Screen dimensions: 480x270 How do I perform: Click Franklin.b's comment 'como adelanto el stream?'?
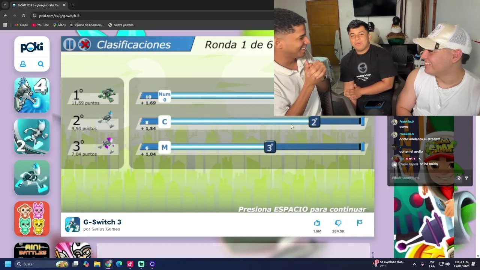(420, 139)
